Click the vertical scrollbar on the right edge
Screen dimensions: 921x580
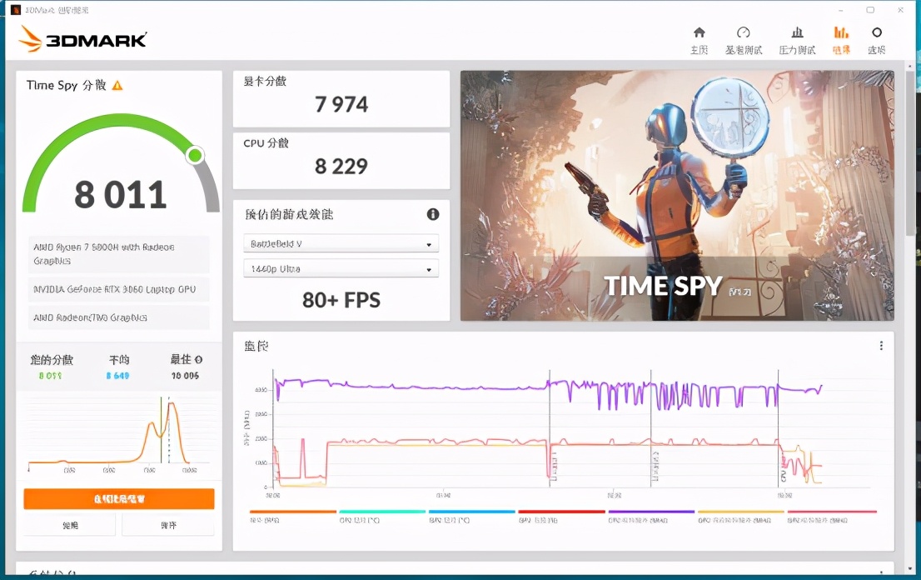pyautogui.click(x=912, y=150)
